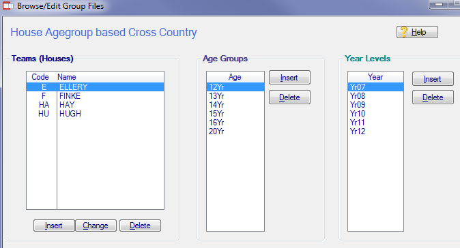This screenshot has width=460, height=248.
Task: Select the Yr12 year level
Action: tap(375, 131)
